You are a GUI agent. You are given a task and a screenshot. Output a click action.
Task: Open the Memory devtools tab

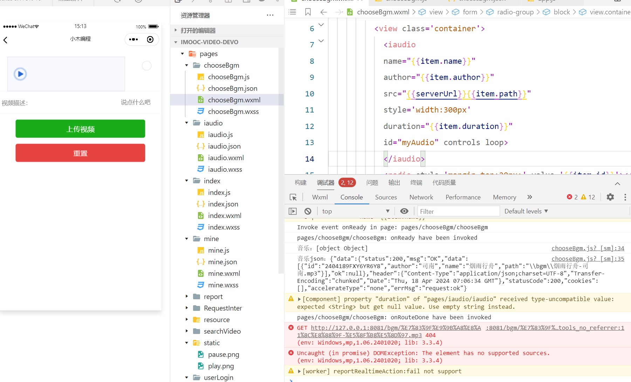pos(505,197)
